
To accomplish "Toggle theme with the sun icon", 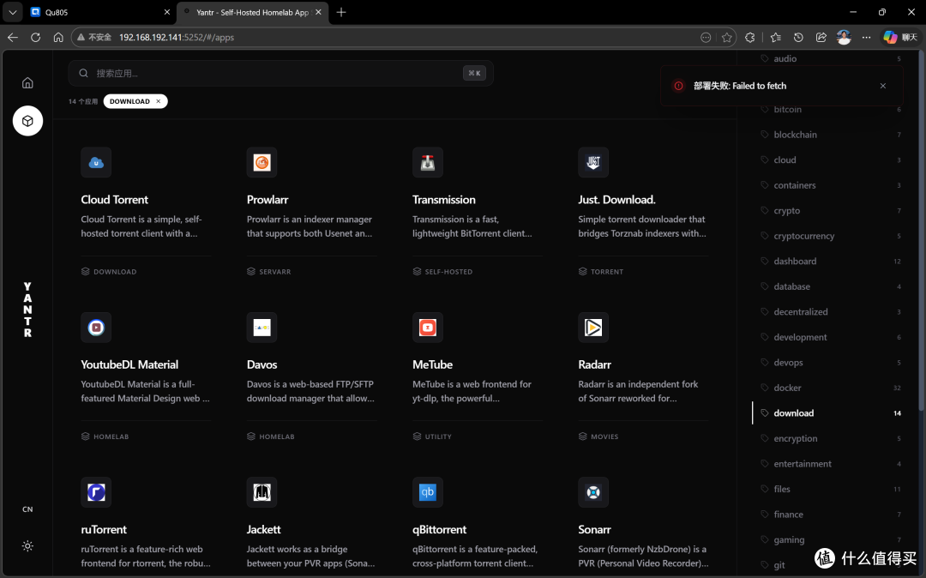I will (27, 546).
